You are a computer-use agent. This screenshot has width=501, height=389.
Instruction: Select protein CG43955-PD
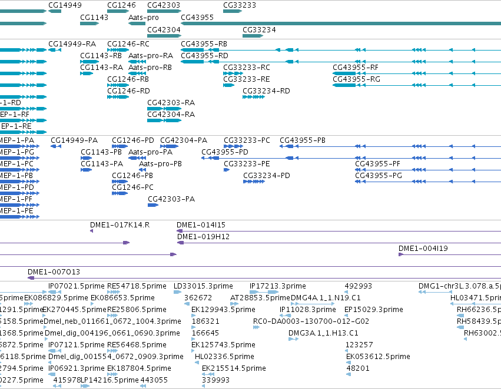pos(225,152)
